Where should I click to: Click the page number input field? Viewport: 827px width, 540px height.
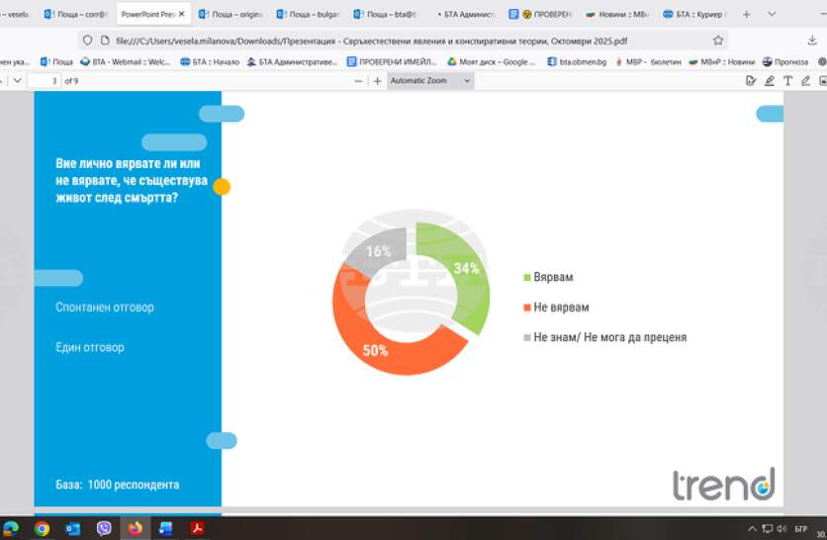(46, 80)
